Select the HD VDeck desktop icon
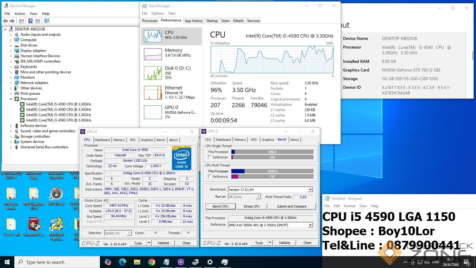The height and width of the screenshot is (268, 476). (56, 197)
